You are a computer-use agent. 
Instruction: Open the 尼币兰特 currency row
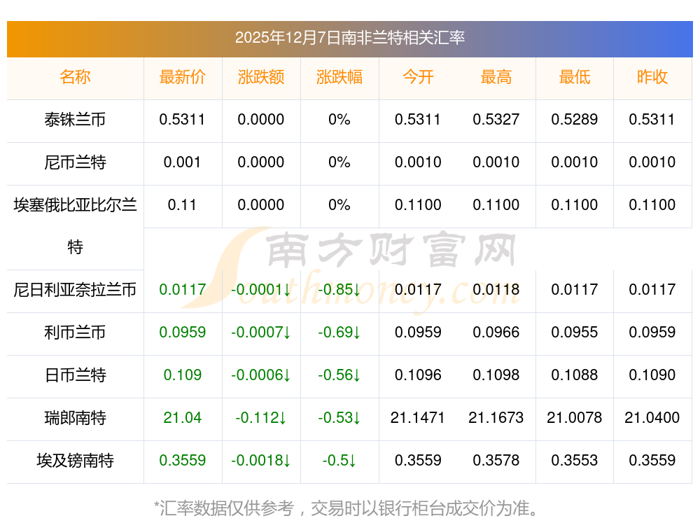75,162
